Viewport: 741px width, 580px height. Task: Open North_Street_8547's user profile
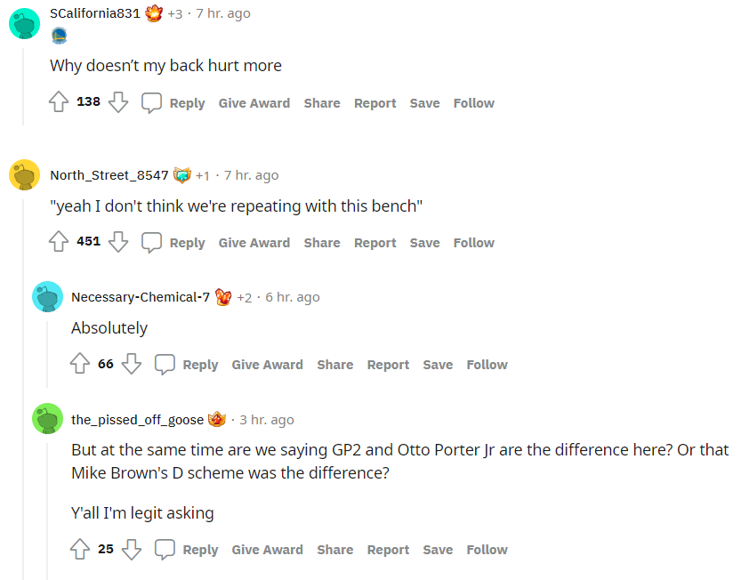point(109,175)
